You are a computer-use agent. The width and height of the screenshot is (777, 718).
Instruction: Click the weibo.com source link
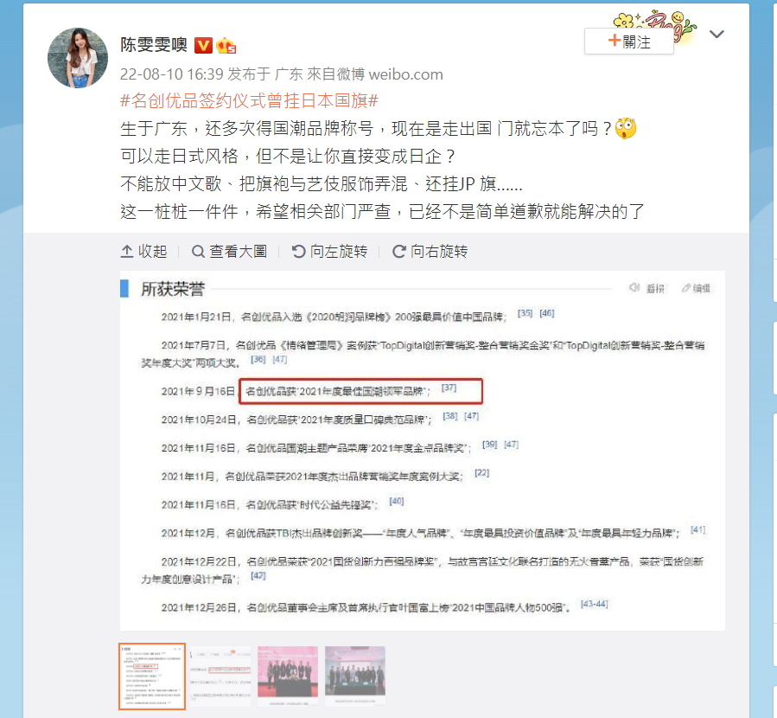(406, 74)
